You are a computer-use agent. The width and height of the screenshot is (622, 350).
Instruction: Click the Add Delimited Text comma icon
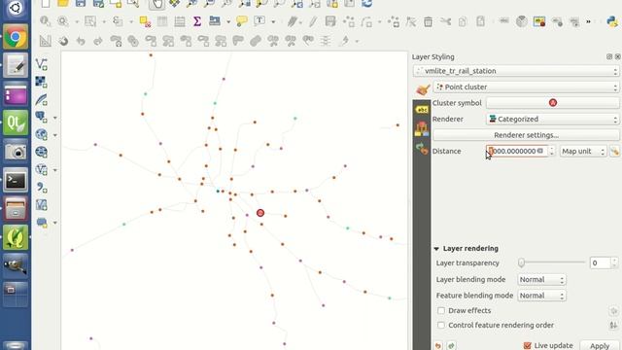point(42,188)
